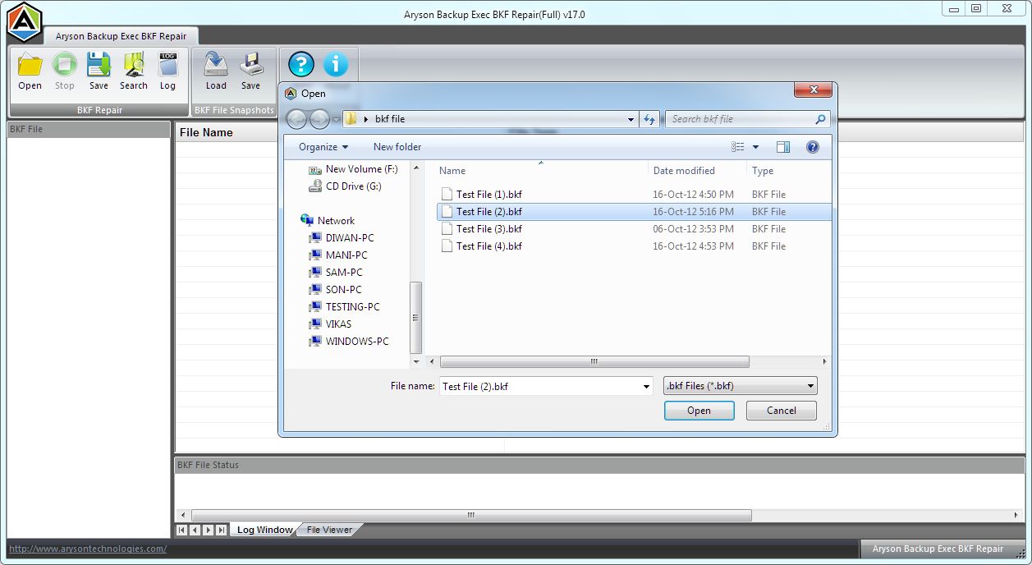1032x565 pixels.
Task: Click the blue help icon in dialog toolbar
Action: [813, 147]
